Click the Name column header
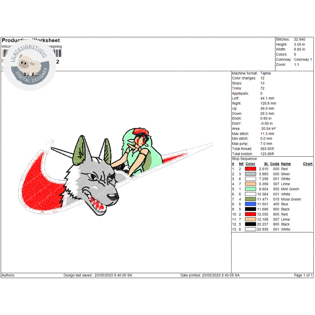315x315 pixels. click(x=286, y=164)
